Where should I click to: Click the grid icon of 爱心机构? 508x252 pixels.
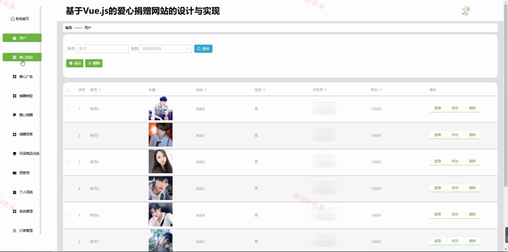14,57
